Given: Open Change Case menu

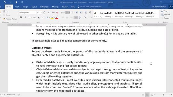Looking at the screenshot, I should coord(53,13).
